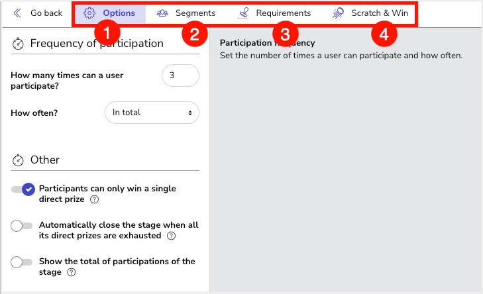Click help icon next to prizes exhausted option
This screenshot has width=483, height=294.
[172, 236]
